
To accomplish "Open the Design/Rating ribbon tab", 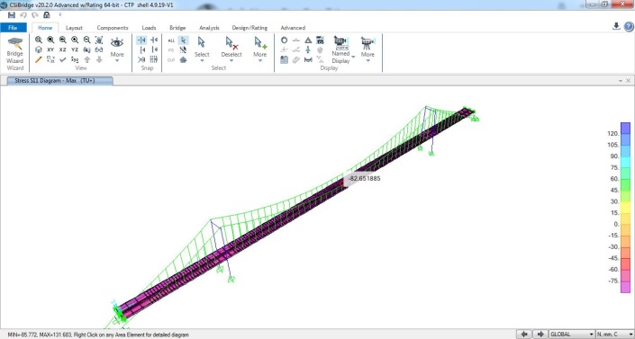I will click(249, 28).
